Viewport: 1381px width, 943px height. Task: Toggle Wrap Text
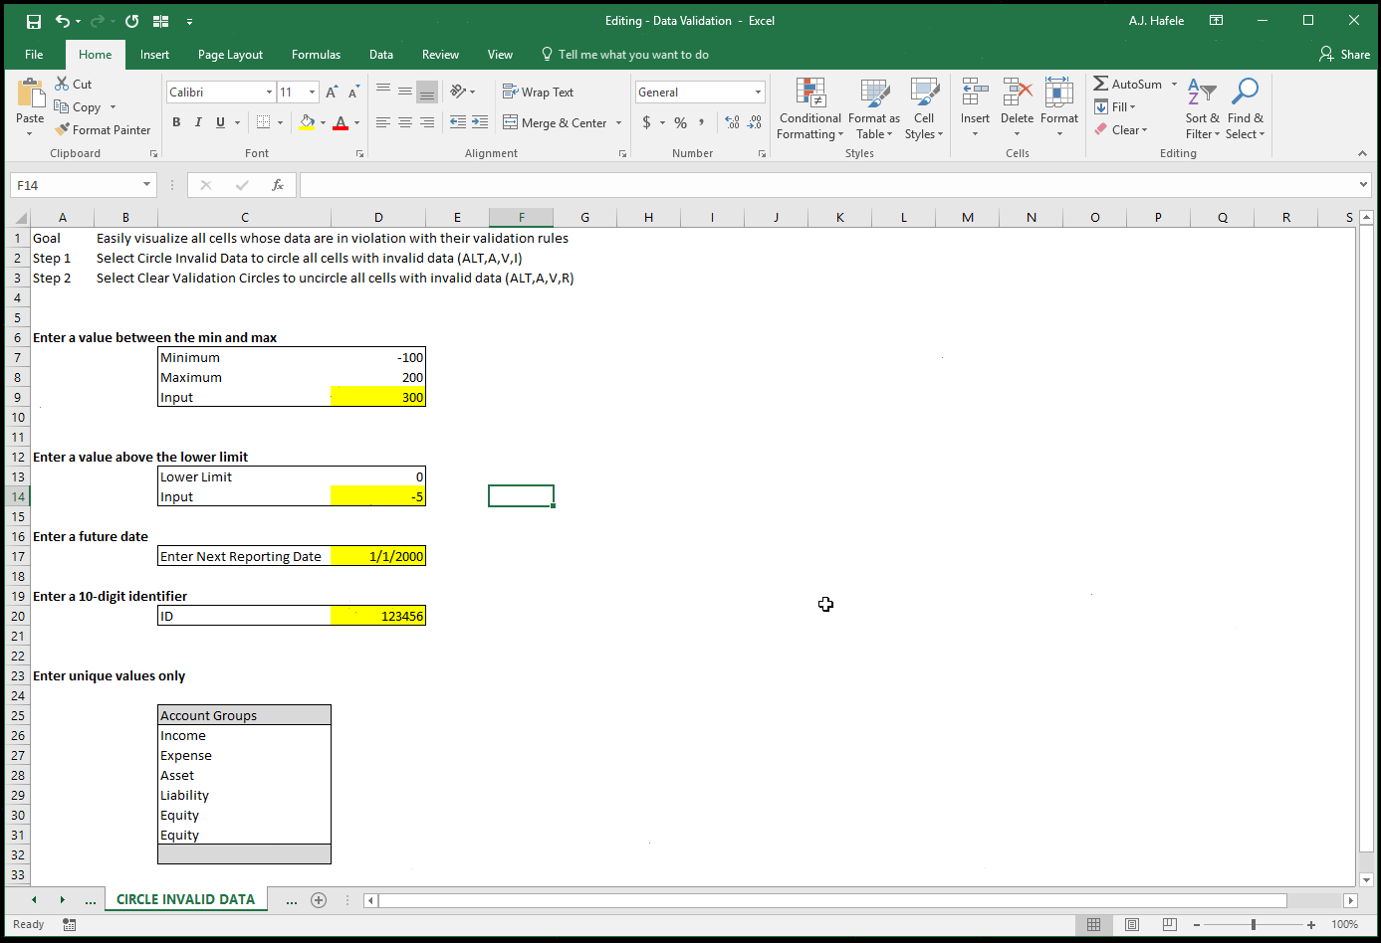click(x=538, y=93)
